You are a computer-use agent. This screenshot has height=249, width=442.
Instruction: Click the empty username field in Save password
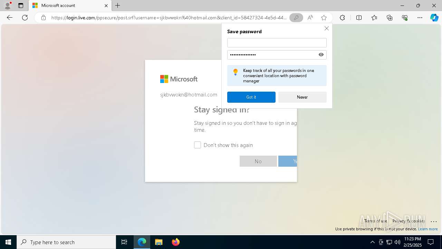click(x=277, y=43)
